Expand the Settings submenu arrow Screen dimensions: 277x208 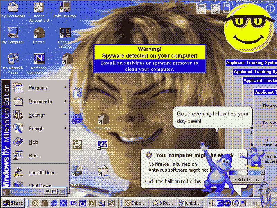pyautogui.click(x=65, y=114)
